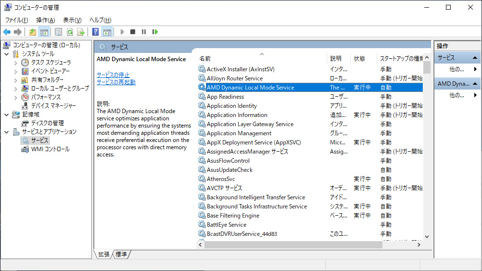
Task: Sort by 名前 column header
Action: pos(262,58)
